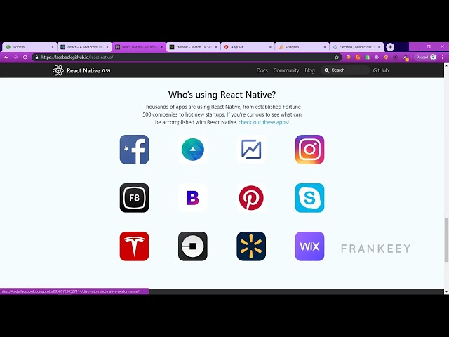
Task: Click the purple B Bloomberg icon
Action: tap(193, 198)
